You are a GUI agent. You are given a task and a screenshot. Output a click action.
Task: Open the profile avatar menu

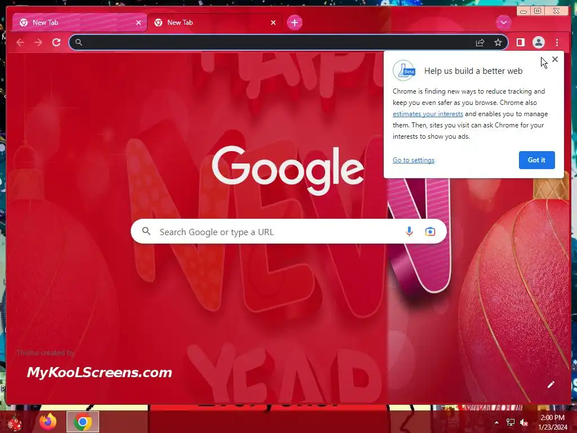(538, 42)
